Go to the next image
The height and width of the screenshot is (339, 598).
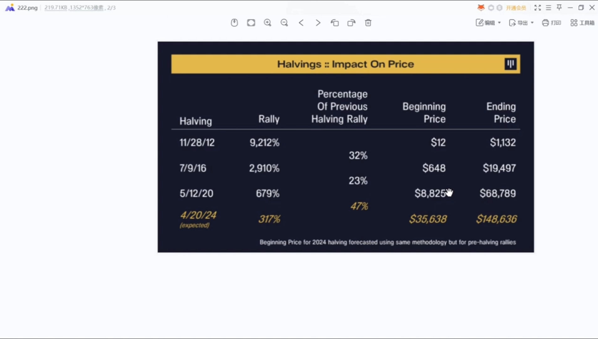coord(318,23)
